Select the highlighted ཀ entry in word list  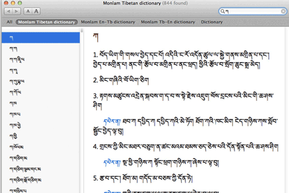(41, 38)
